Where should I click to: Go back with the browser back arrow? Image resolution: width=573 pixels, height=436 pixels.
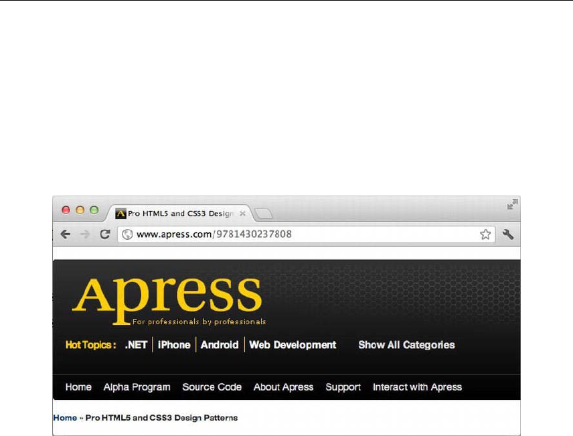pos(66,234)
